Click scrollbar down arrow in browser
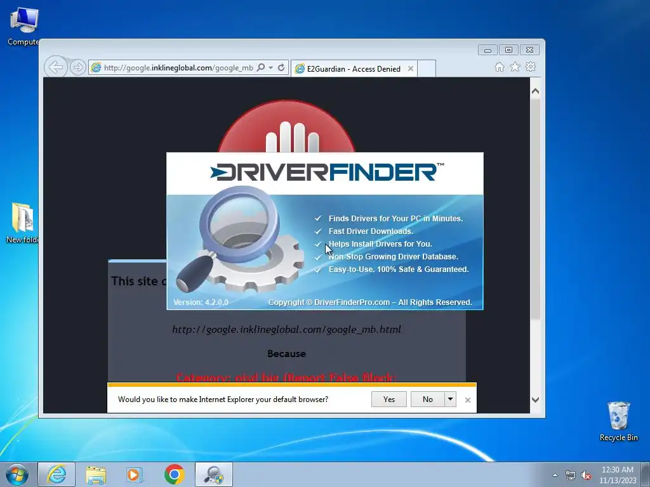 (535, 399)
